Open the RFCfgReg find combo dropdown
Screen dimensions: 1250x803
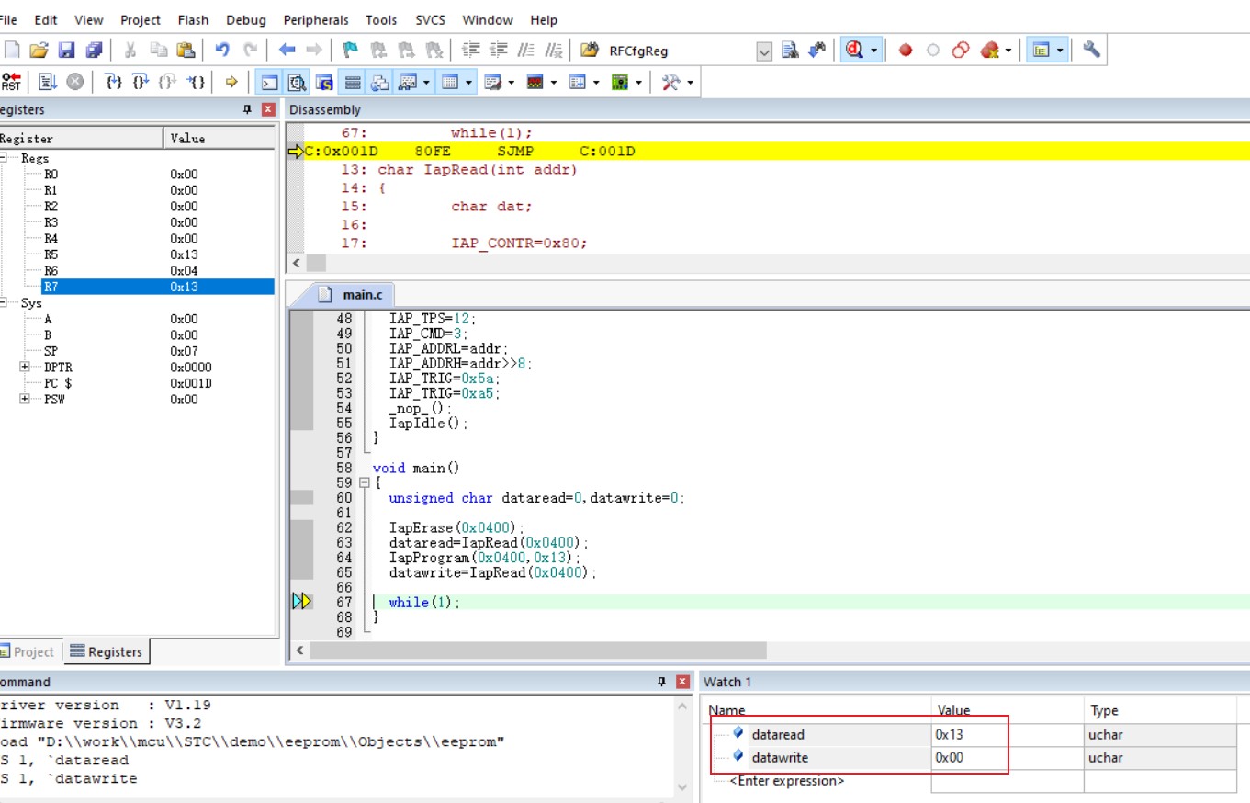(764, 51)
